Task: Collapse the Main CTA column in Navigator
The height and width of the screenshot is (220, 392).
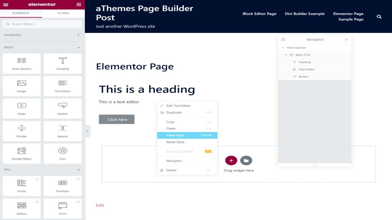Action: tap(286, 55)
